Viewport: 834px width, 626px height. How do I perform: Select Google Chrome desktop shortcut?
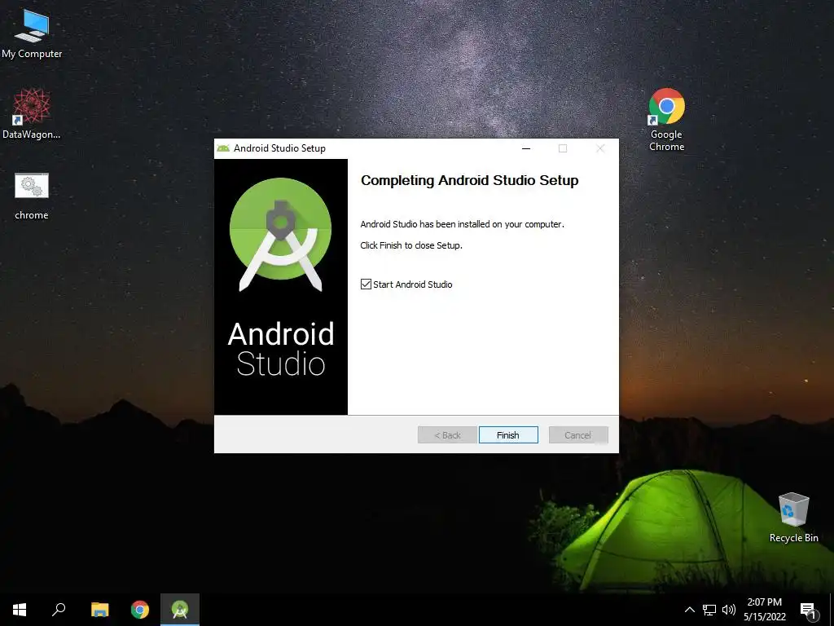click(666, 120)
